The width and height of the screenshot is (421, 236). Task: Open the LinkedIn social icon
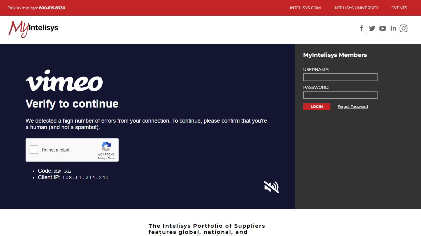tap(393, 28)
